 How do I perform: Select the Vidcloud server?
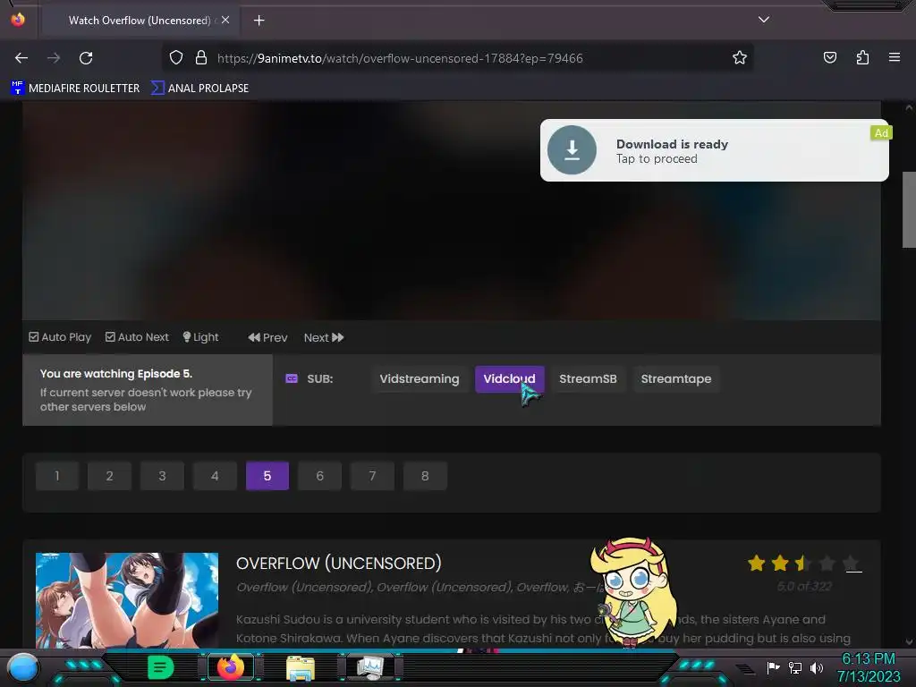click(509, 378)
